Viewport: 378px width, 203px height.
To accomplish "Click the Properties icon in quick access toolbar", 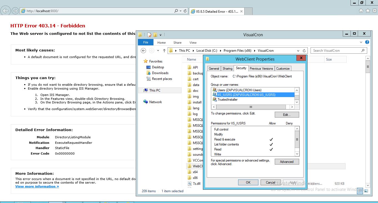I will click(x=149, y=35).
